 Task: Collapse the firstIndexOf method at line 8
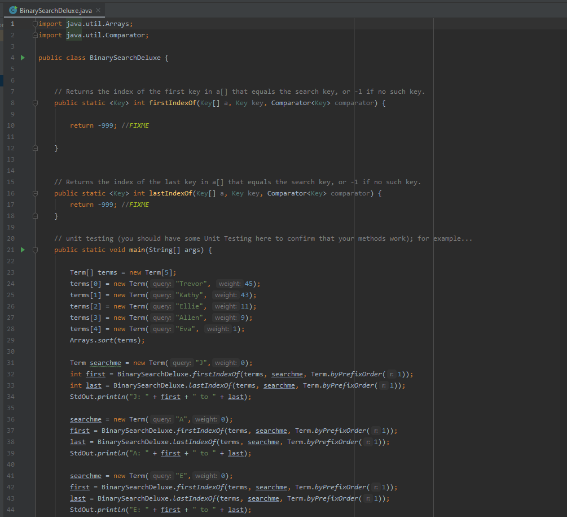(x=36, y=103)
